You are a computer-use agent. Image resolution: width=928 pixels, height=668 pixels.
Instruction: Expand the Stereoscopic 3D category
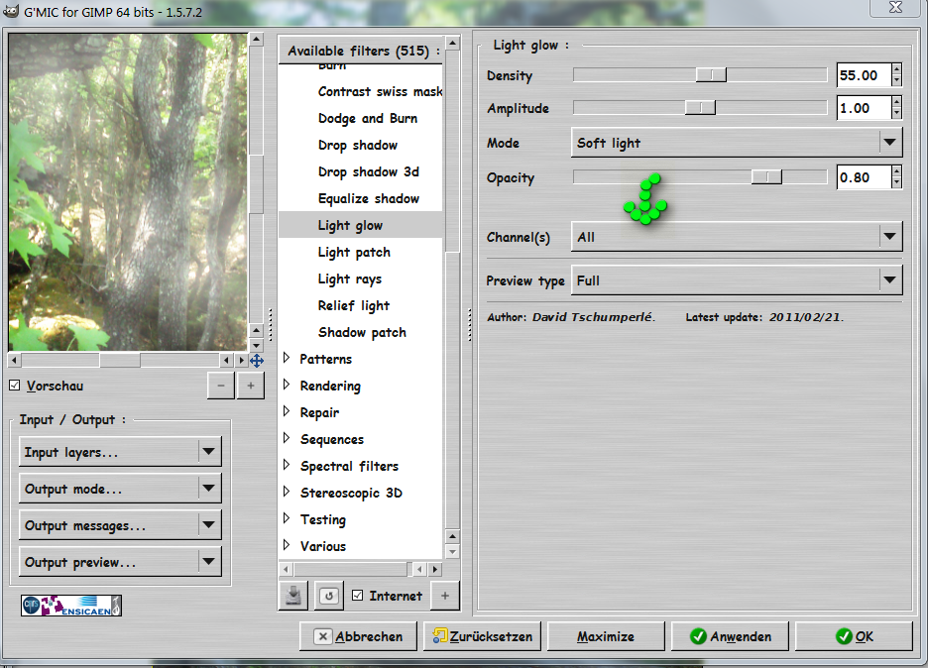288,492
